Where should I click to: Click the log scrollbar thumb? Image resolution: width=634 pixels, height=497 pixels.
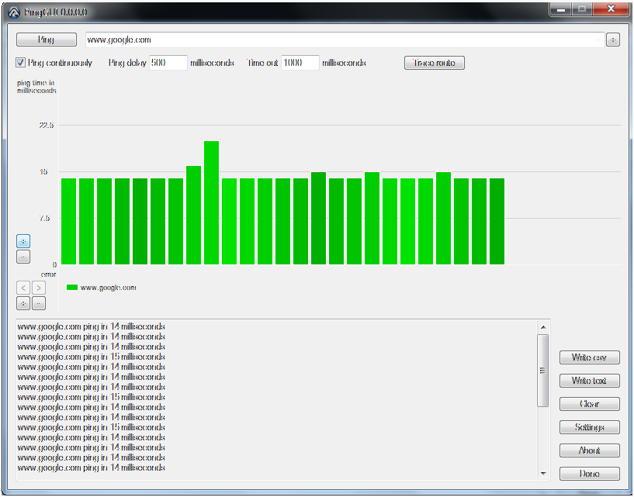543,370
